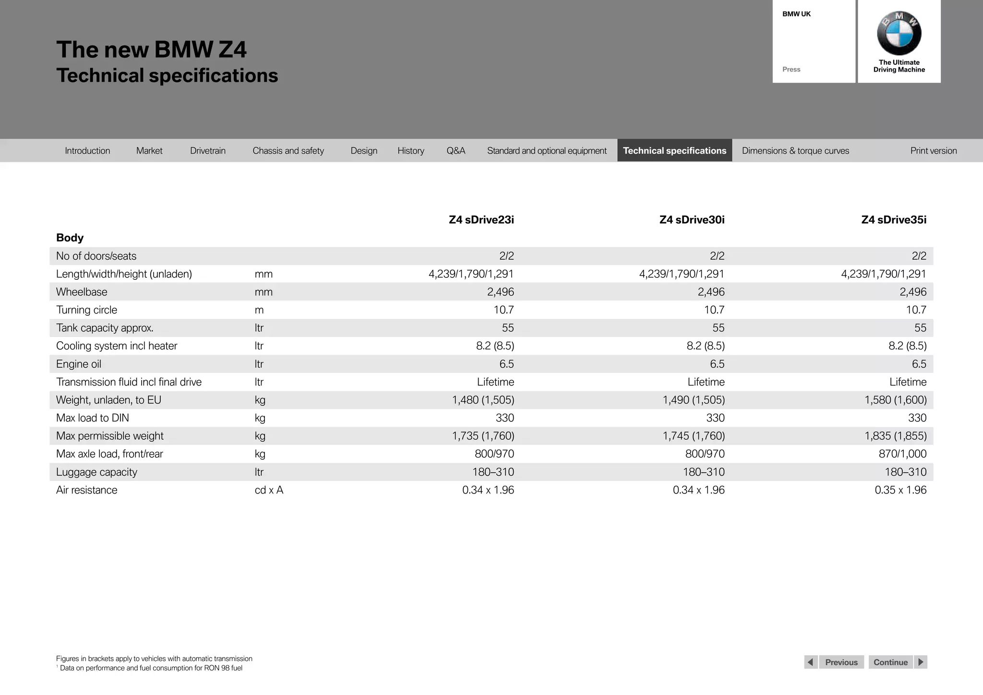983x695 pixels.
Task: Select the Technical specifications tab
Action: coord(674,151)
